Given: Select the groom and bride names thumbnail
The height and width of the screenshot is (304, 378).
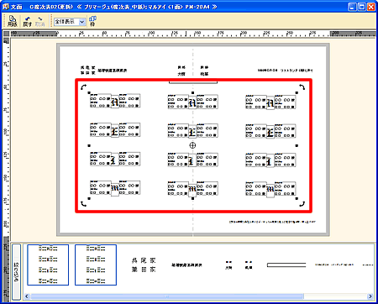Looking at the screenshot, I should [x=239, y=265].
